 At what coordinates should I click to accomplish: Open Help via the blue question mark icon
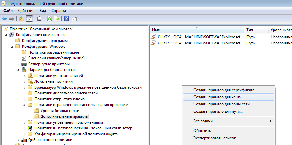[x=66, y=18]
